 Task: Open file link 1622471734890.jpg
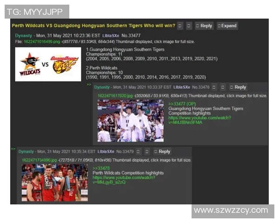(39, 160)
